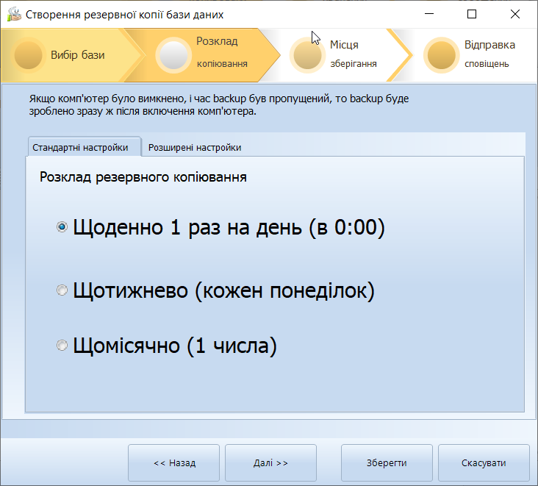538x486 pixels.
Task: Pick monthly backup on the 1st option
Action: [166, 346]
